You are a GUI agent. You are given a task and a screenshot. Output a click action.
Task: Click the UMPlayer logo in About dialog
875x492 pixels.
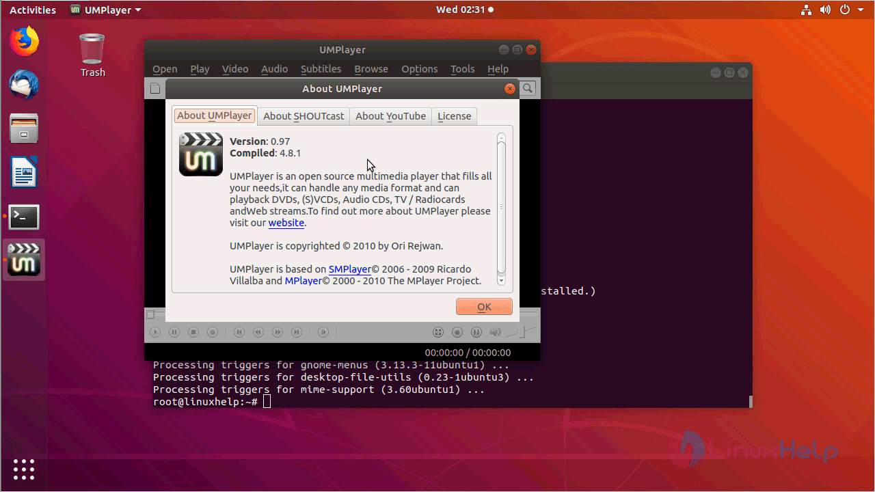click(201, 154)
